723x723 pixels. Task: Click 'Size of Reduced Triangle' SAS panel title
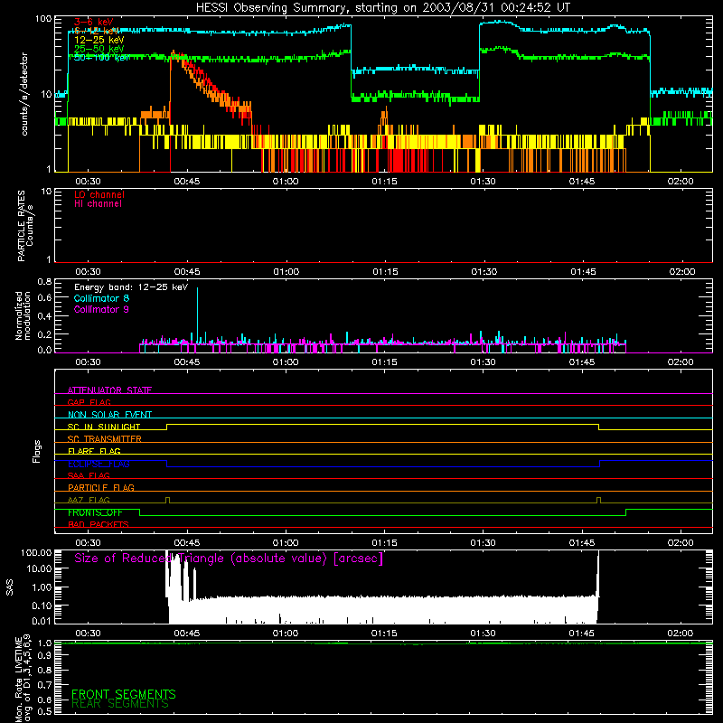click(229, 559)
